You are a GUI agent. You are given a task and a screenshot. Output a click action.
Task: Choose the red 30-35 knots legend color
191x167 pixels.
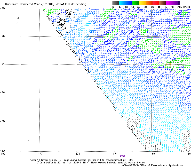click(156, 3)
